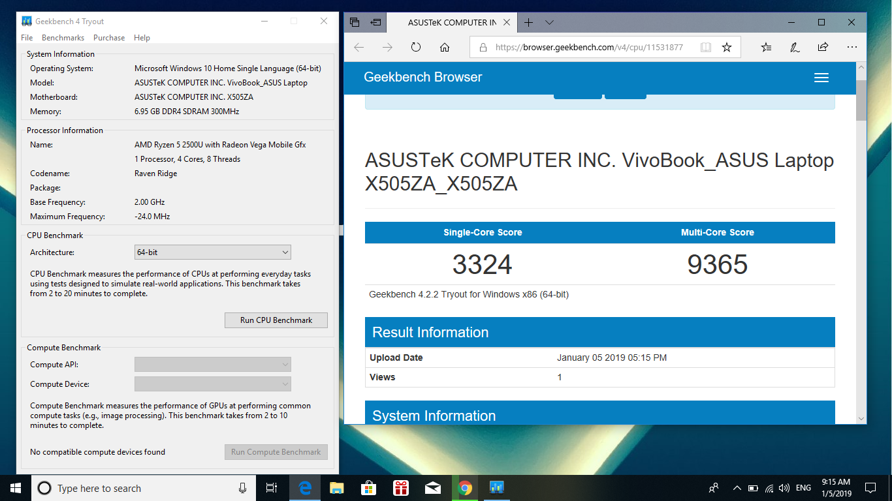Open the Windows Start menu

pos(16,488)
